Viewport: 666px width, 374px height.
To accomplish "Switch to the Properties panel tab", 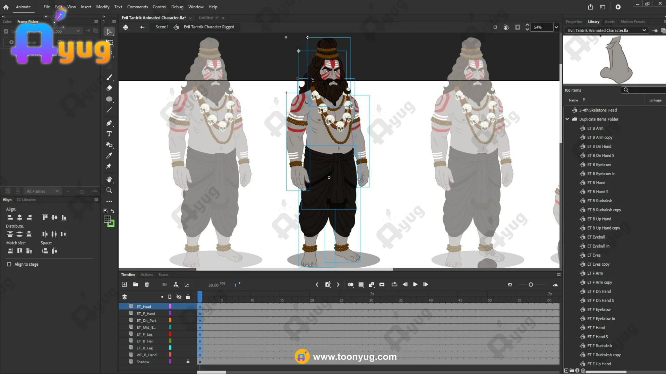I will pyautogui.click(x=574, y=21).
